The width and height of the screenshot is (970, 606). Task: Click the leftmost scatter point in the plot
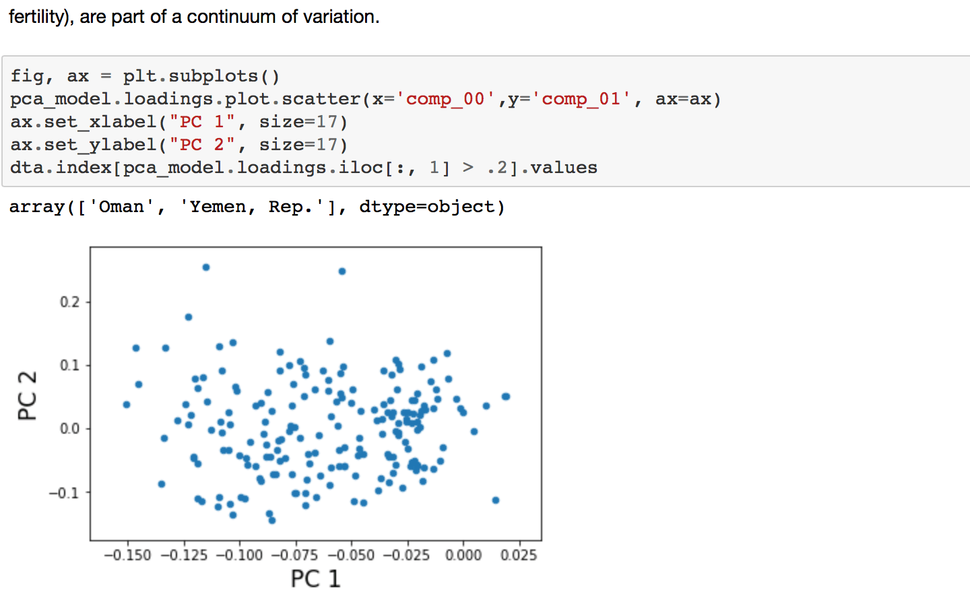point(127,405)
